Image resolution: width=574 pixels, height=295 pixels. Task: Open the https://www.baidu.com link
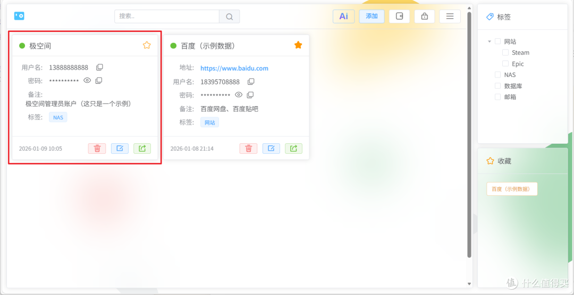(x=234, y=68)
